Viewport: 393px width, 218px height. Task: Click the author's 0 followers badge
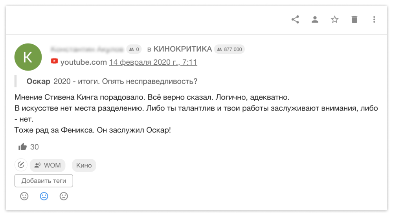134,49
